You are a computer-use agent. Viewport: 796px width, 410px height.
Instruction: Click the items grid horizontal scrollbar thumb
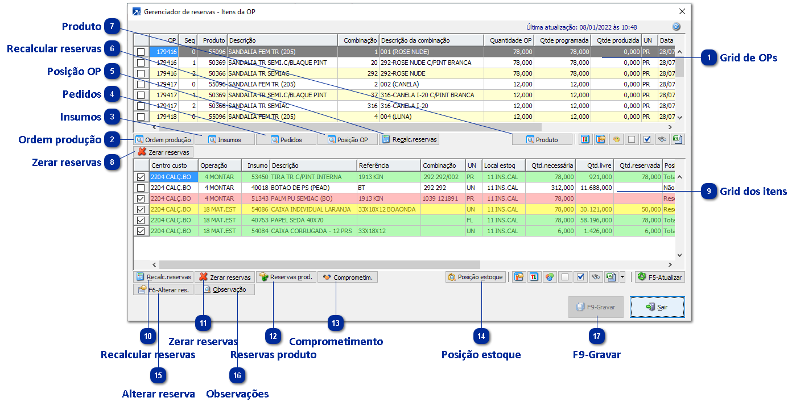[319, 265]
